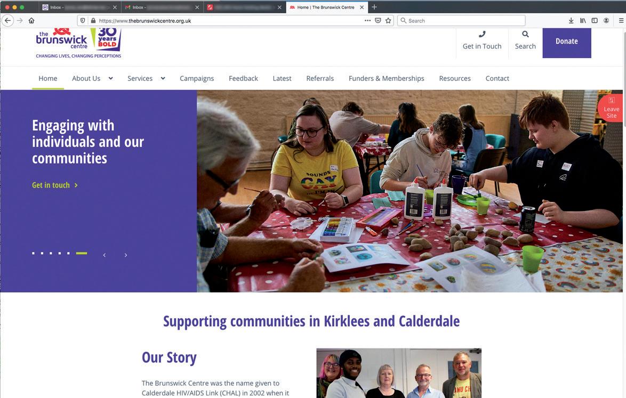Show the library bookshelf icon
Screen dimensions: 626x398
(583, 21)
